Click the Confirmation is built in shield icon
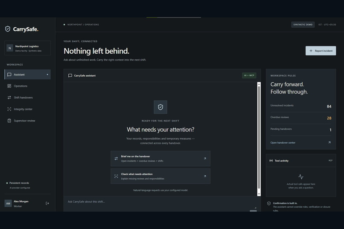 coord(269,203)
